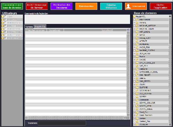This screenshot has width=173, height=127.
Task: Click the Admin user folder icon
Action: [3, 16]
